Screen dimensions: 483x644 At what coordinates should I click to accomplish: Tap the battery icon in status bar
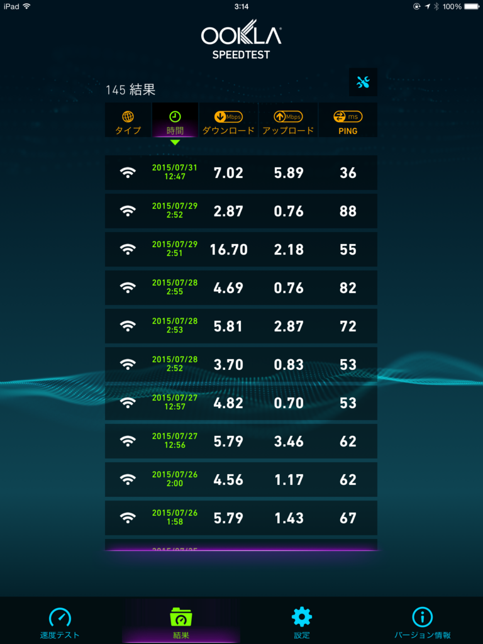471,6
